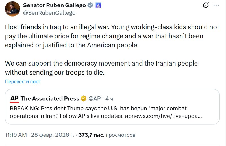Click the quoted post's 4 ч timestamp
The height and width of the screenshot is (146, 226).
click(x=110, y=98)
